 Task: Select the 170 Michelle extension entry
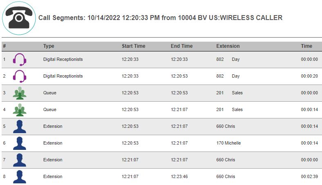tap(228, 143)
